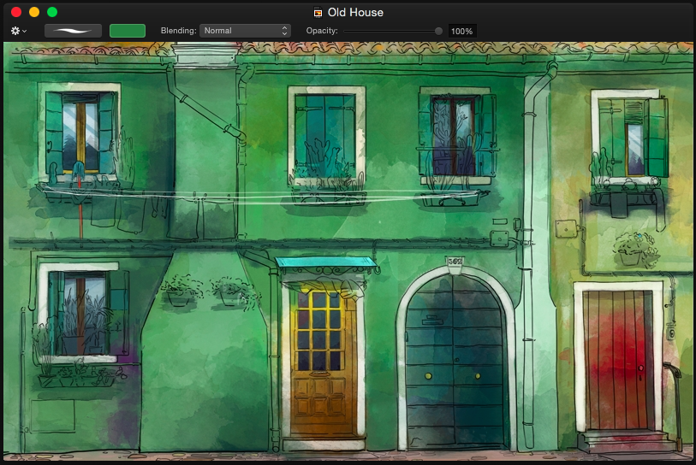
Task: Click the teal awning above the yellow door
Action: [325, 262]
